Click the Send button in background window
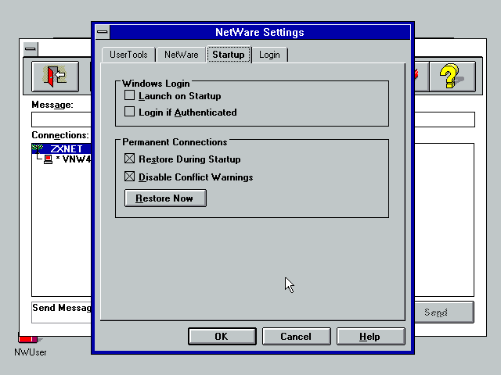 click(444, 312)
